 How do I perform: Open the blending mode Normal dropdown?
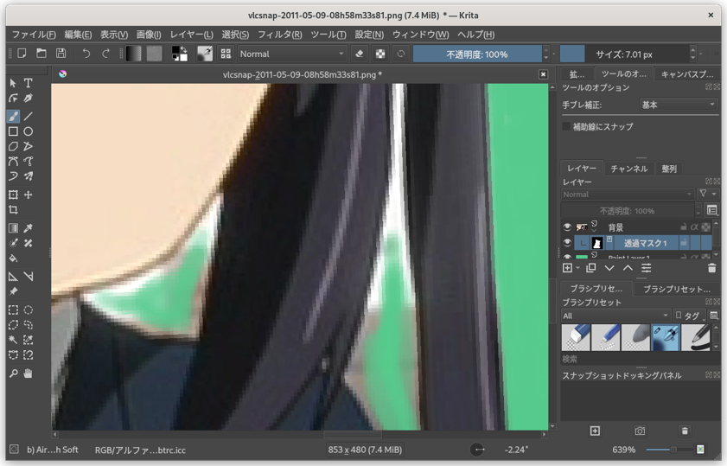click(292, 54)
